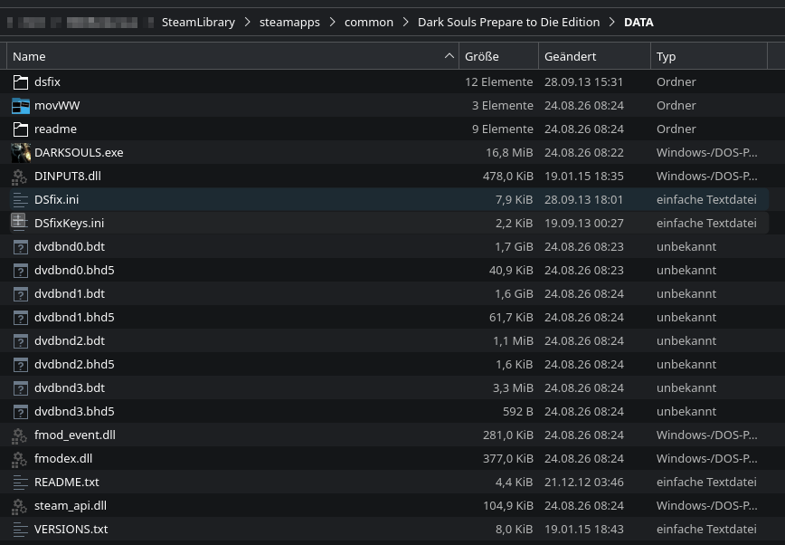Image resolution: width=785 pixels, height=545 pixels.
Task: Select the dvdbnd0.bdt file name
Action: (70, 246)
